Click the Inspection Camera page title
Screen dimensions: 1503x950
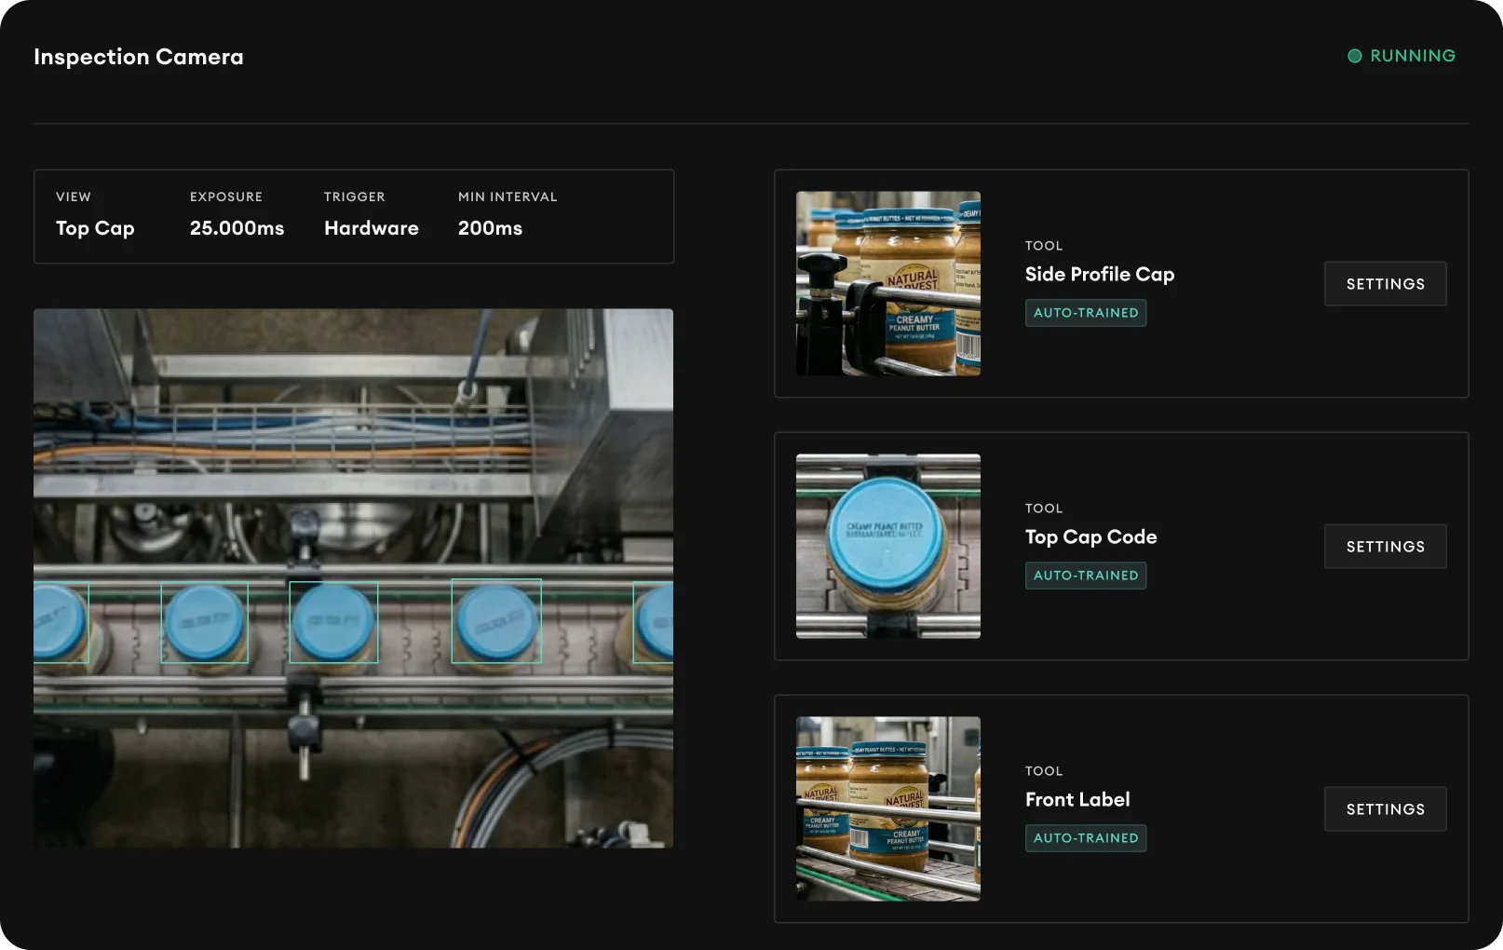139,57
